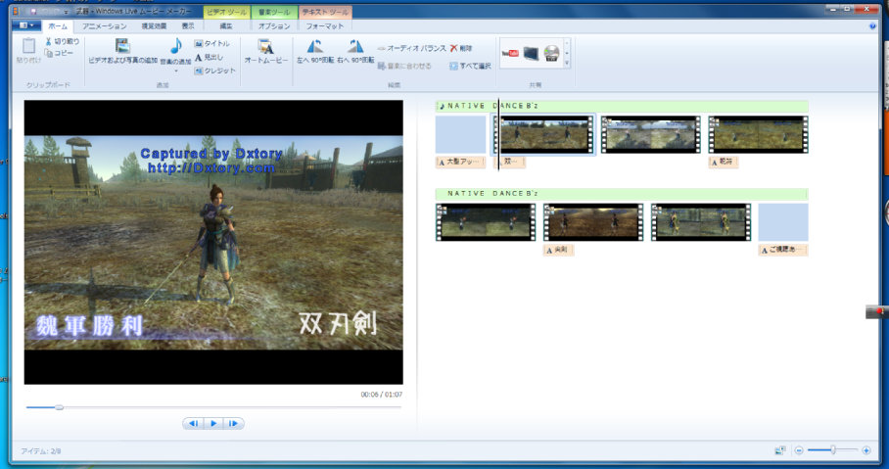The width and height of the screenshot is (889, 469).
Task: Add music via the note icon
Action: tap(176, 46)
